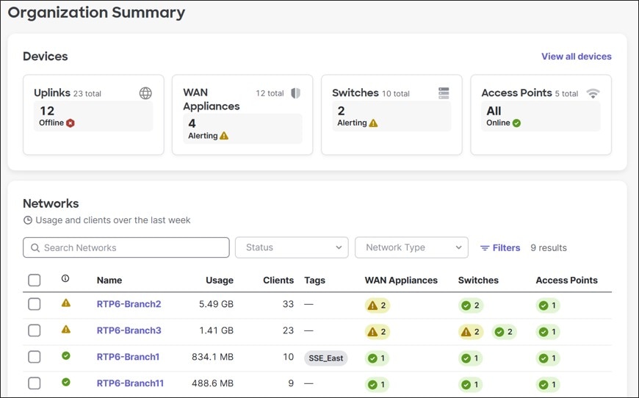Click the WAN Appliances column header
639x398 pixels.
point(401,281)
